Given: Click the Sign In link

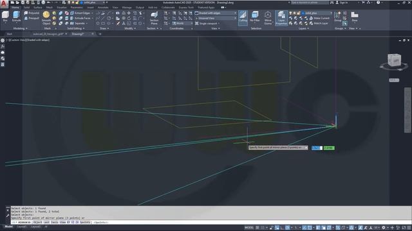Looking at the screenshot, I should (x=343, y=3).
